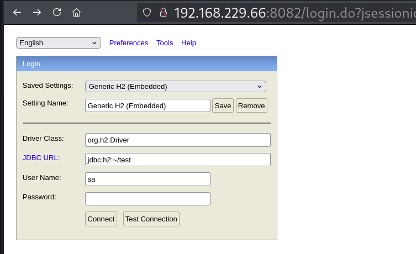Expand the Saved Settings dropdown
The width and height of the screenshot is (416, 254).
click(x=175, y=86)
